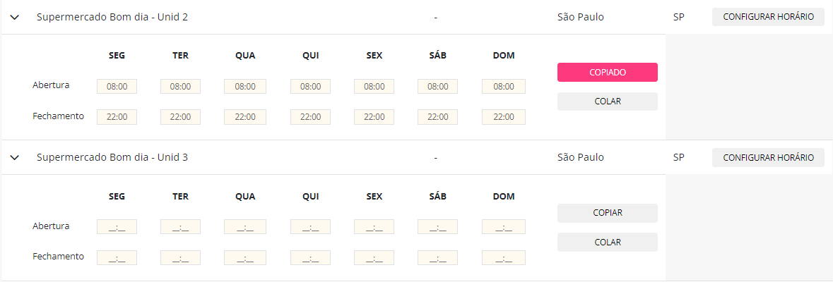Image resolution: width=833 pixels, height=282 pixels.
Task: Select Unid 2 DOM Fechamento time field
Action: pyautogui.click(x=504, y=117)
